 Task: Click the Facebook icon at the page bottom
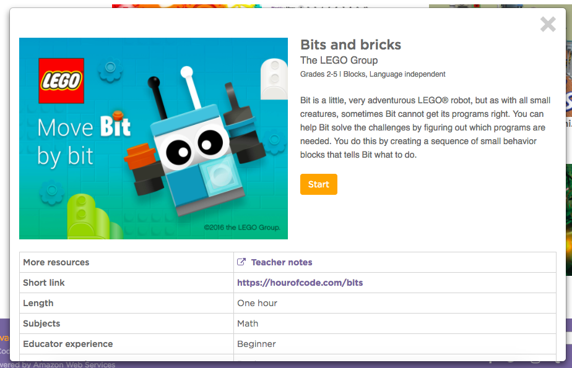click(x=490, y=364)
